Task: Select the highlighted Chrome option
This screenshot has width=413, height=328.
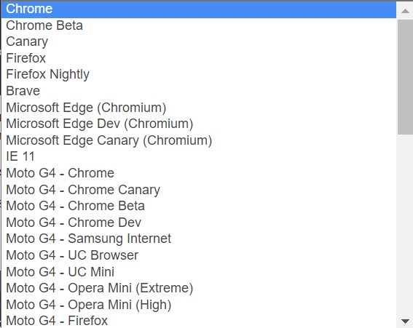Action: pos(199,9)
